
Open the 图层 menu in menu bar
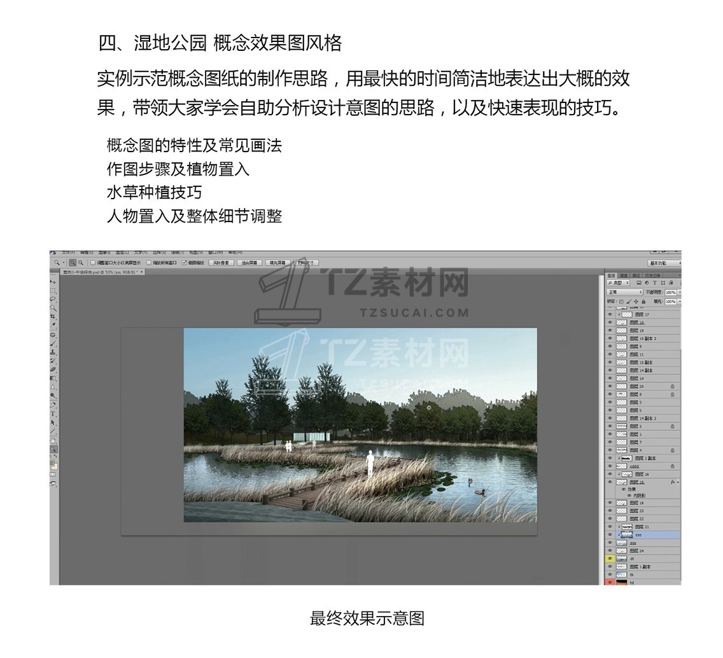pyautogui.click(x=122, y=252)
